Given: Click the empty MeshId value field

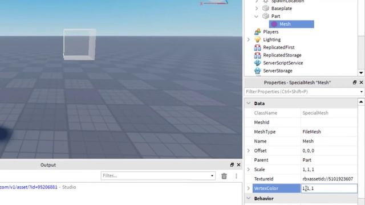Looking at the screenshot, I should (329, 122).
